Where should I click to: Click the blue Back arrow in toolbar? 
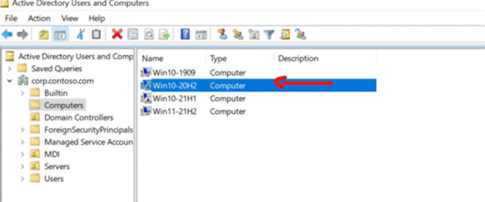pos(7,34)
